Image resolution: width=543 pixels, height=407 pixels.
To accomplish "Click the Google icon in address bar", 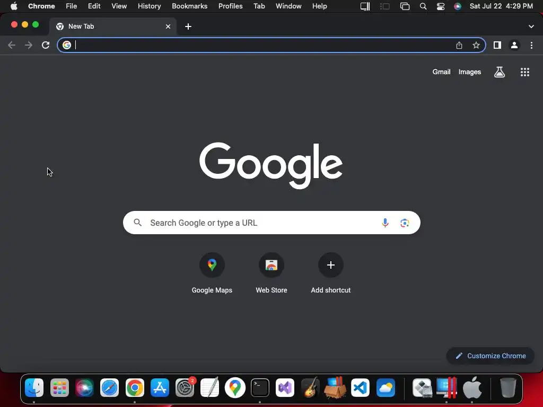I will click(x=67, y=45).
